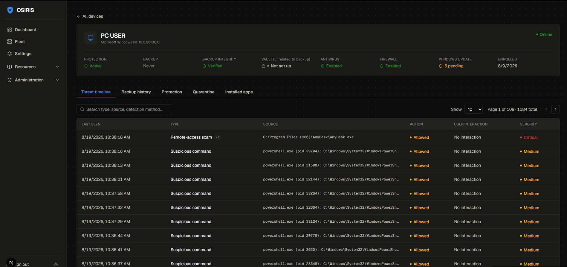The width and height of the screenshot is (567, 267).
Task: Click source with pid 20776
Action: click(x=331, y=236)
